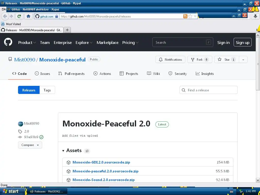Click the network tray icon near the clock

241,191
